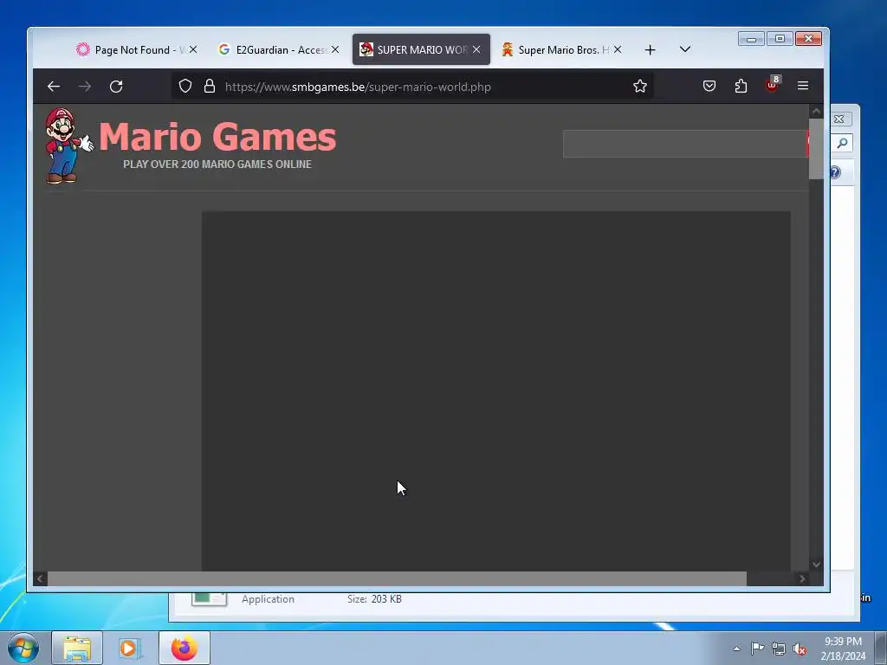Show hidden system tray icons
The width and height of the screenshot is (887, 665).
[x=736, y=649]
